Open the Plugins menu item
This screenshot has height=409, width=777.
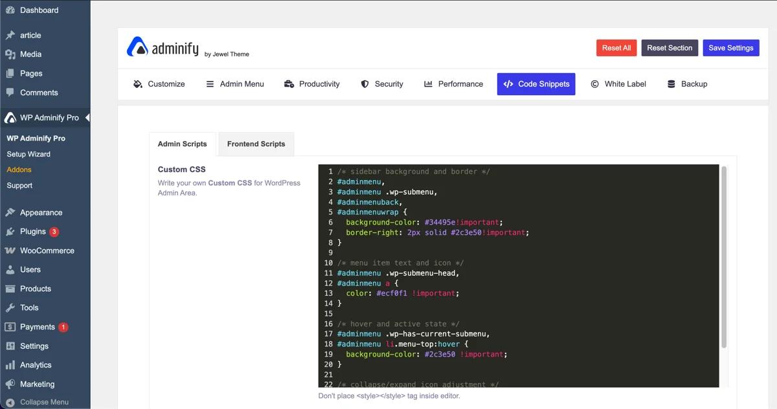45,232
